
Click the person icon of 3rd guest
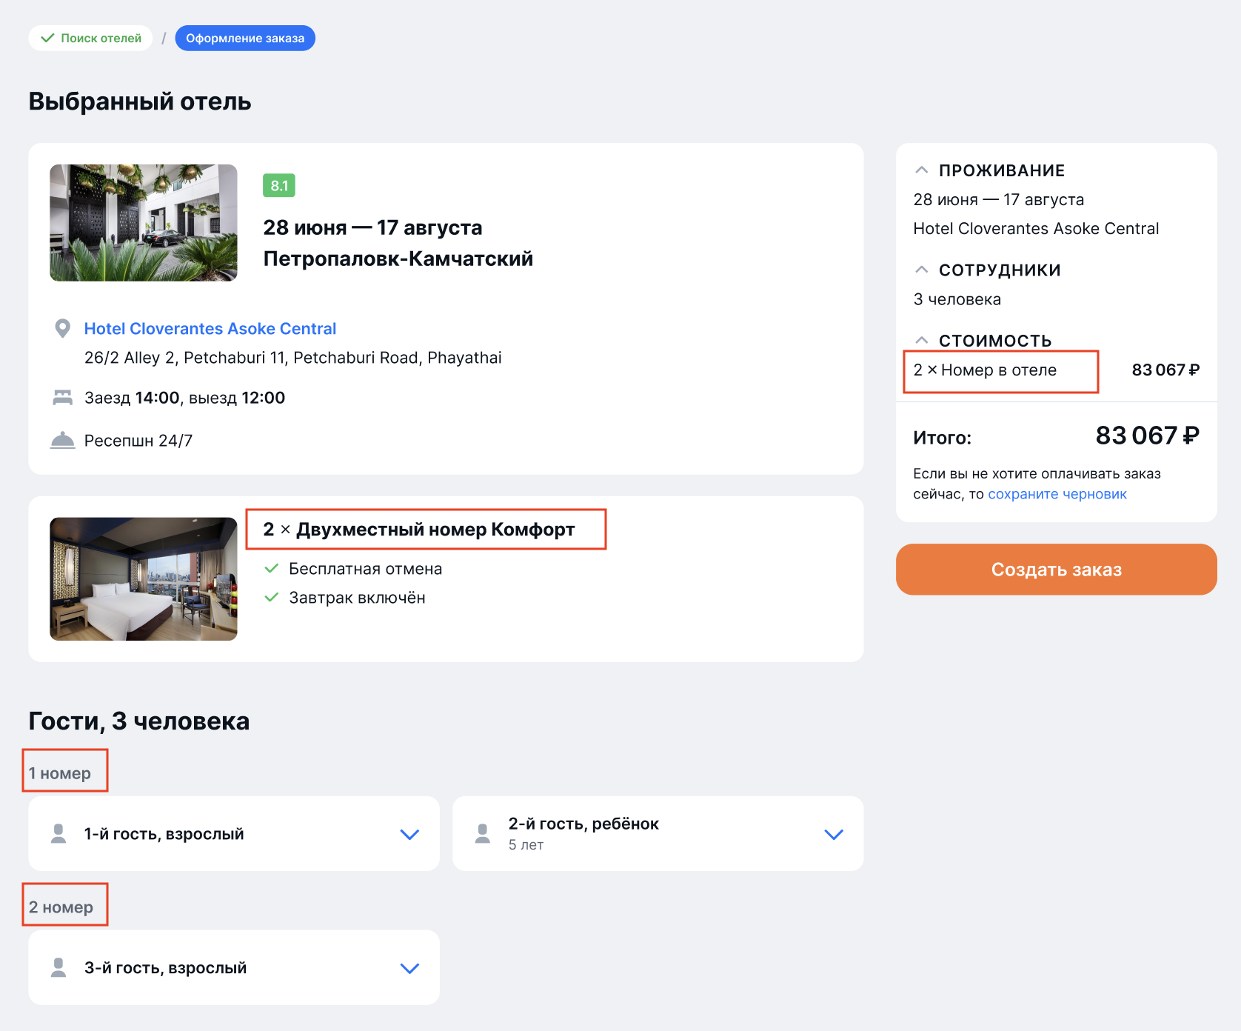click(58, 968)
